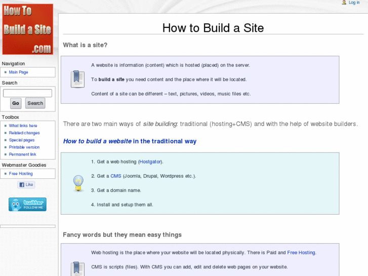Open What links here
Viewport: 368px width, 276px height.
click(23, 126)
